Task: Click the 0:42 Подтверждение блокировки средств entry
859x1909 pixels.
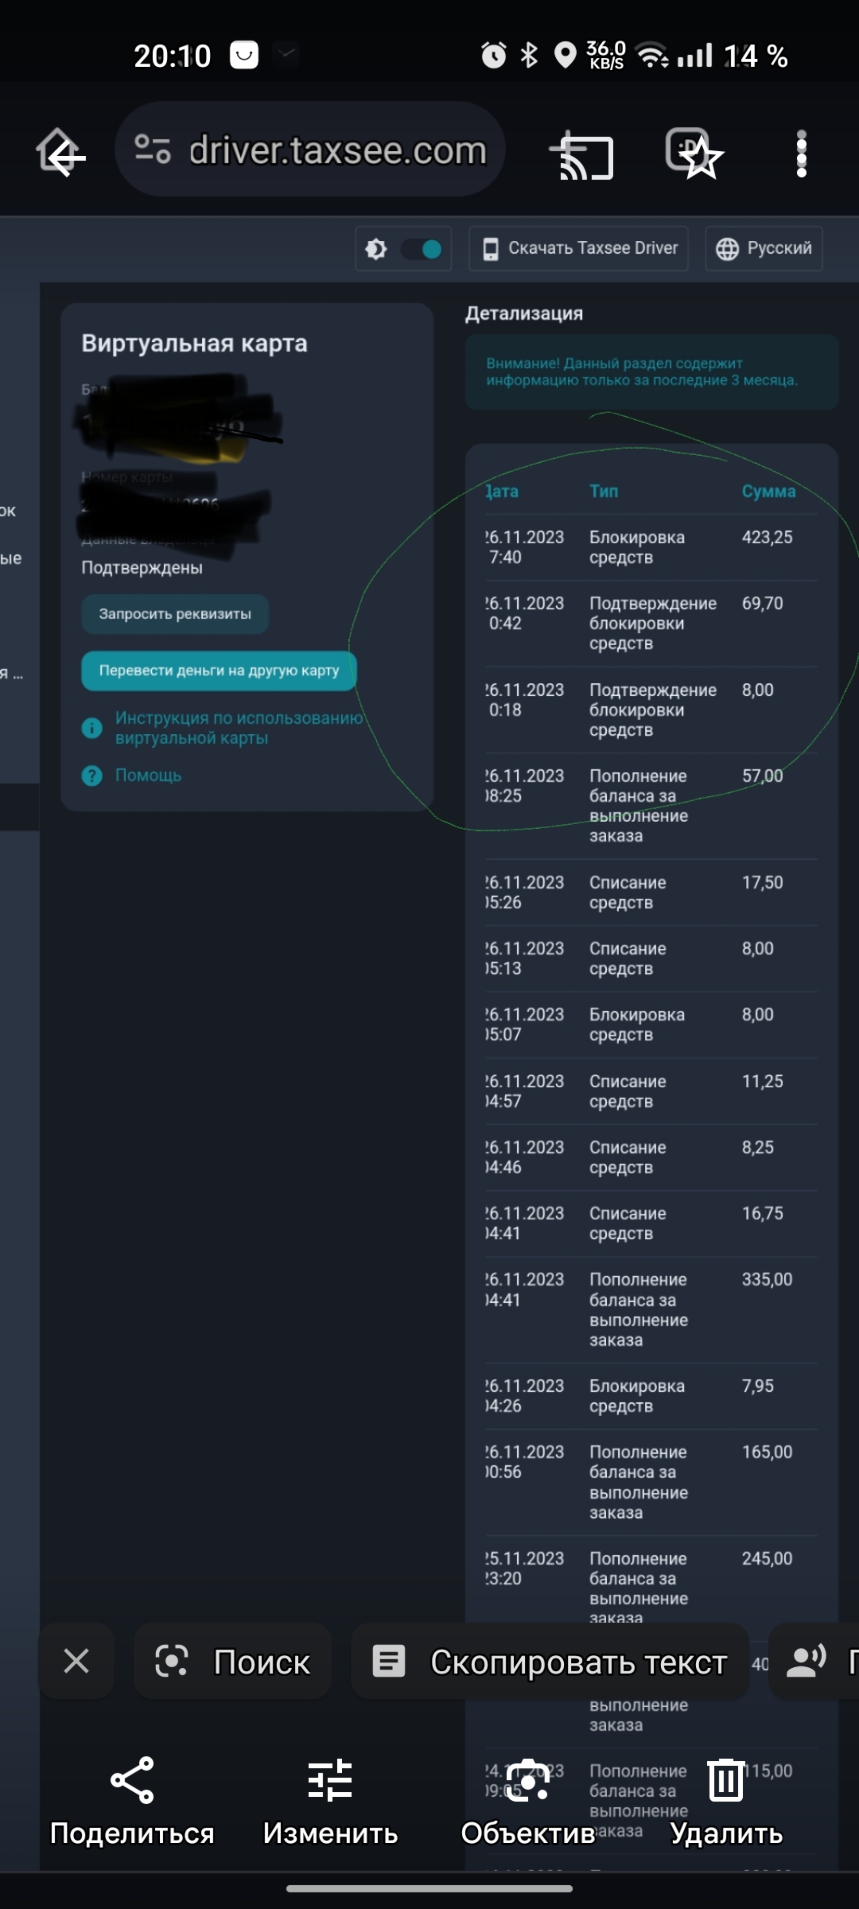Action: 651,623
